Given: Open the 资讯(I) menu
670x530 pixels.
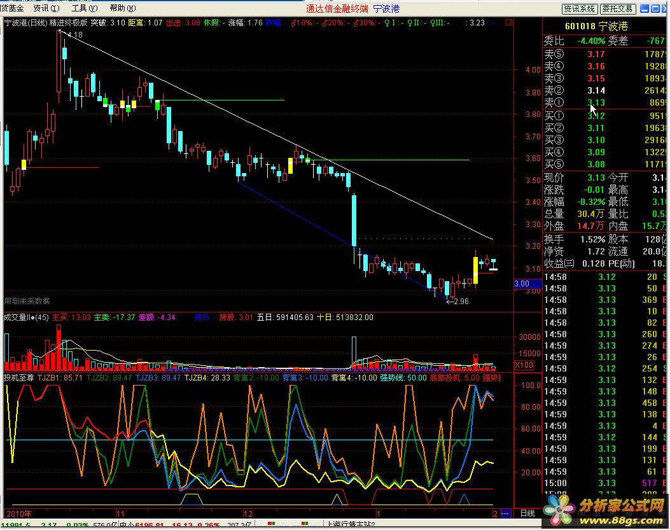Looking at the screenshot, I should point(46,8).
